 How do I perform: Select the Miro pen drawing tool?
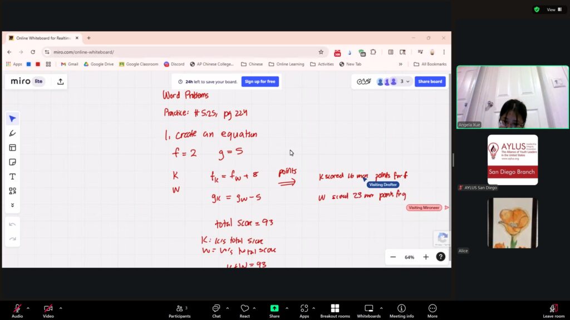click(x=12, y=133)
